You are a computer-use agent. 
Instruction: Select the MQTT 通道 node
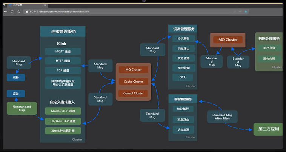click(x=63, y=51)
